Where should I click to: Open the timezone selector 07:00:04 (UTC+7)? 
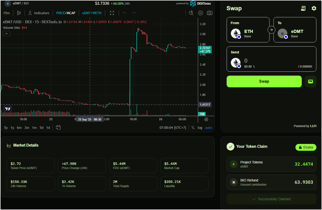coord(173,128)
